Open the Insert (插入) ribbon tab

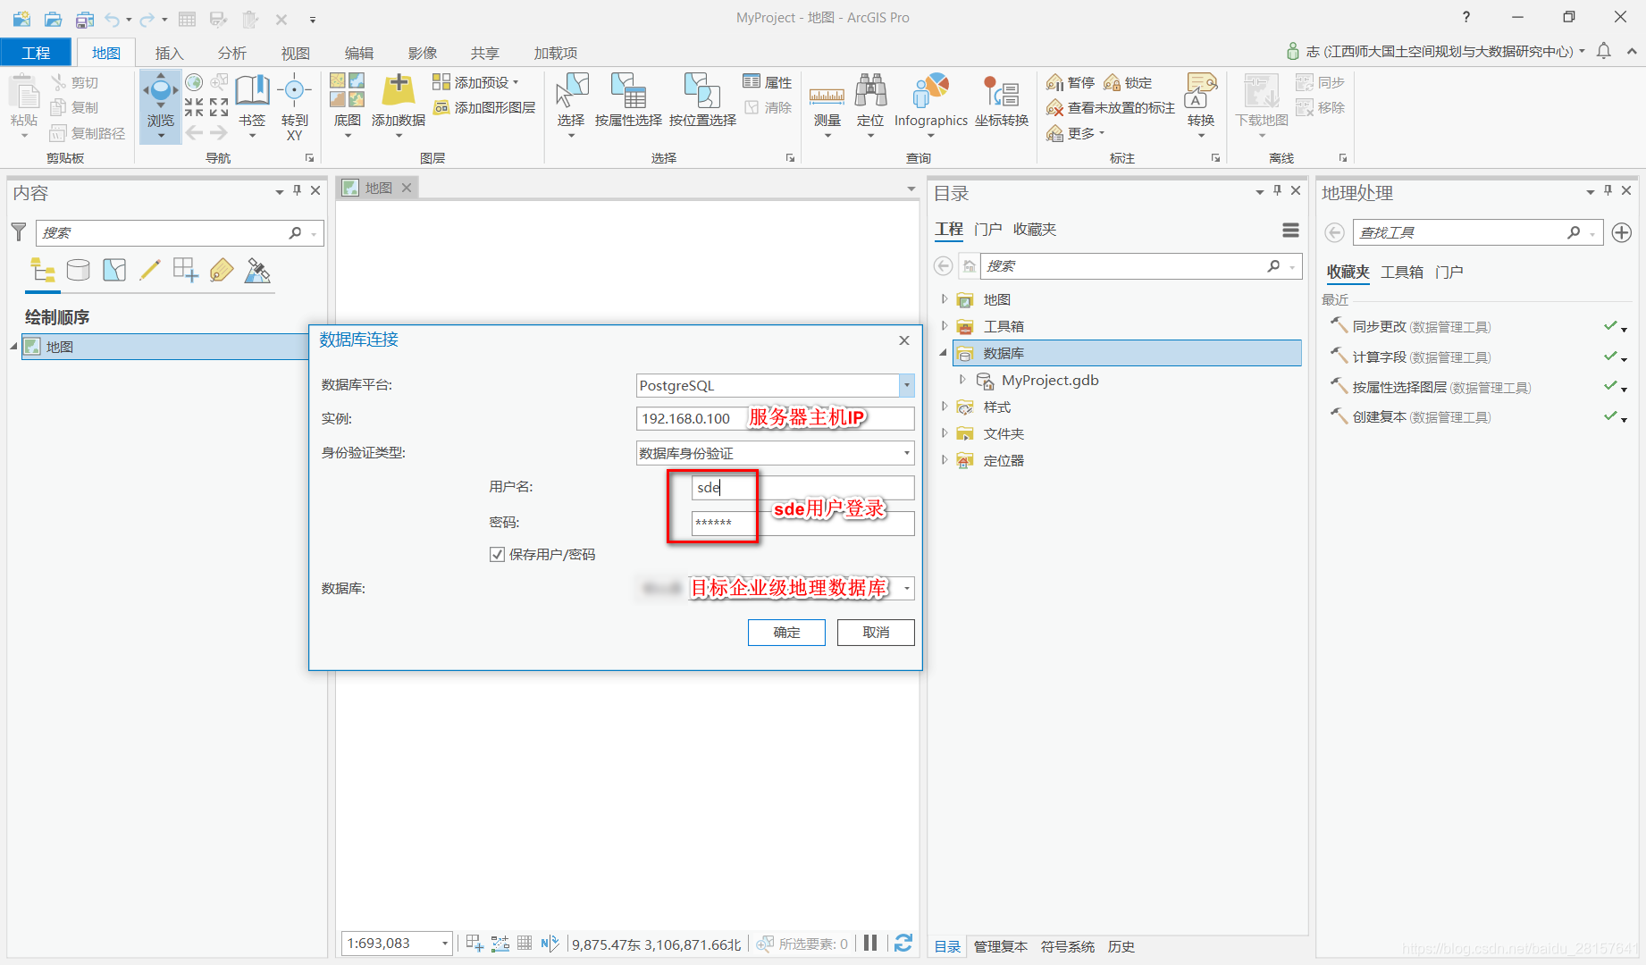point(169,53)
